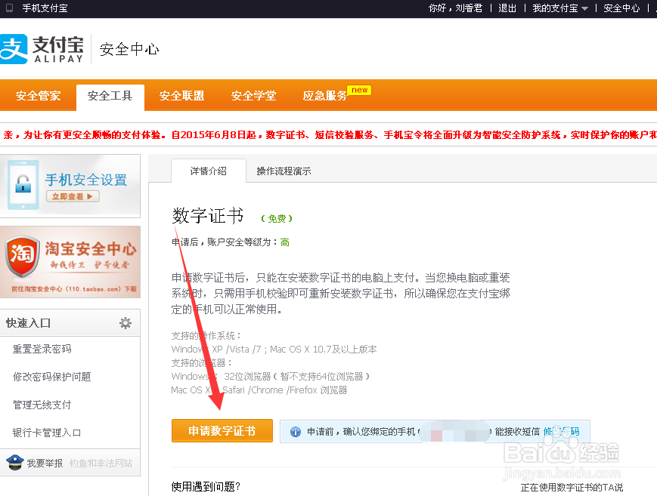
Task: Click the gear icon next to 快速入口
Action: (x=126, y=322)
